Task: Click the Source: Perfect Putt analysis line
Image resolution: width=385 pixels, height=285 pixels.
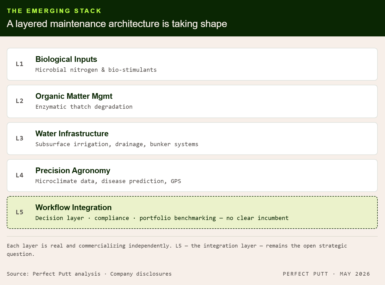Action: tap(89, 274)
